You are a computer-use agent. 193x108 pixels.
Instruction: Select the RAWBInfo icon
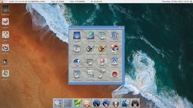tap(115, 61)
